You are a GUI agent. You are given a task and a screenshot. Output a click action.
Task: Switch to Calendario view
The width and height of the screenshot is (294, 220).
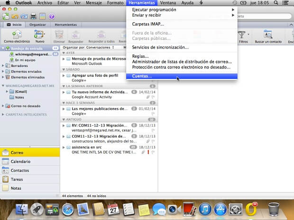click(30, 162)
